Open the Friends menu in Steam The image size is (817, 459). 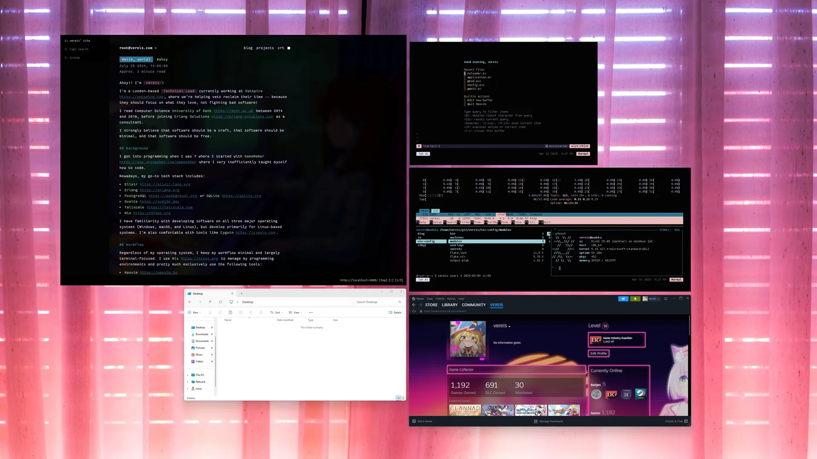(440, 299)
